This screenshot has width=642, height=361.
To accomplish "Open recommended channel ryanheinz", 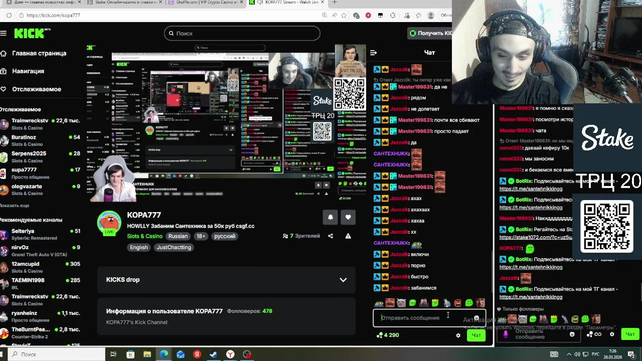I will pyautogui.click(x=40, y=316).
